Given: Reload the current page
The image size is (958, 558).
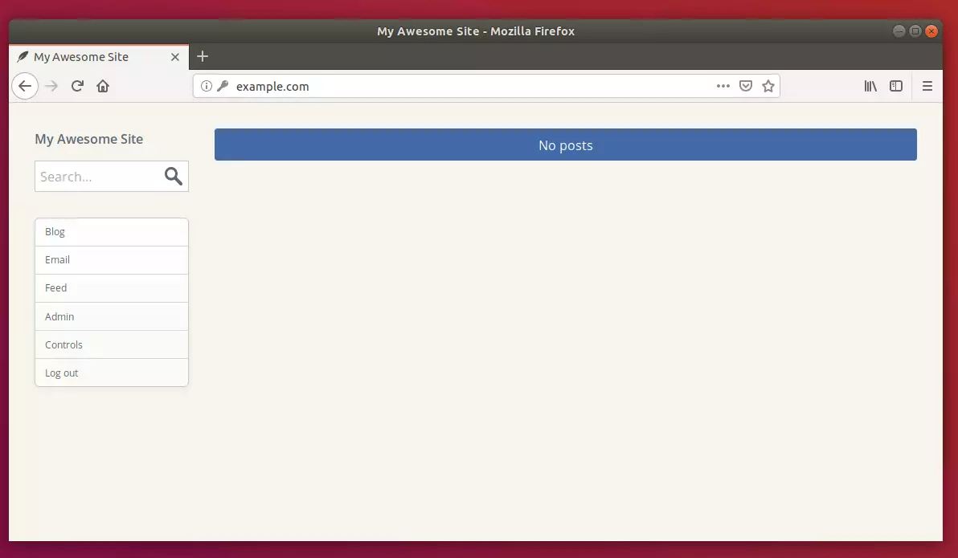Looking at the screenshot, I should [x=77, y=86].
